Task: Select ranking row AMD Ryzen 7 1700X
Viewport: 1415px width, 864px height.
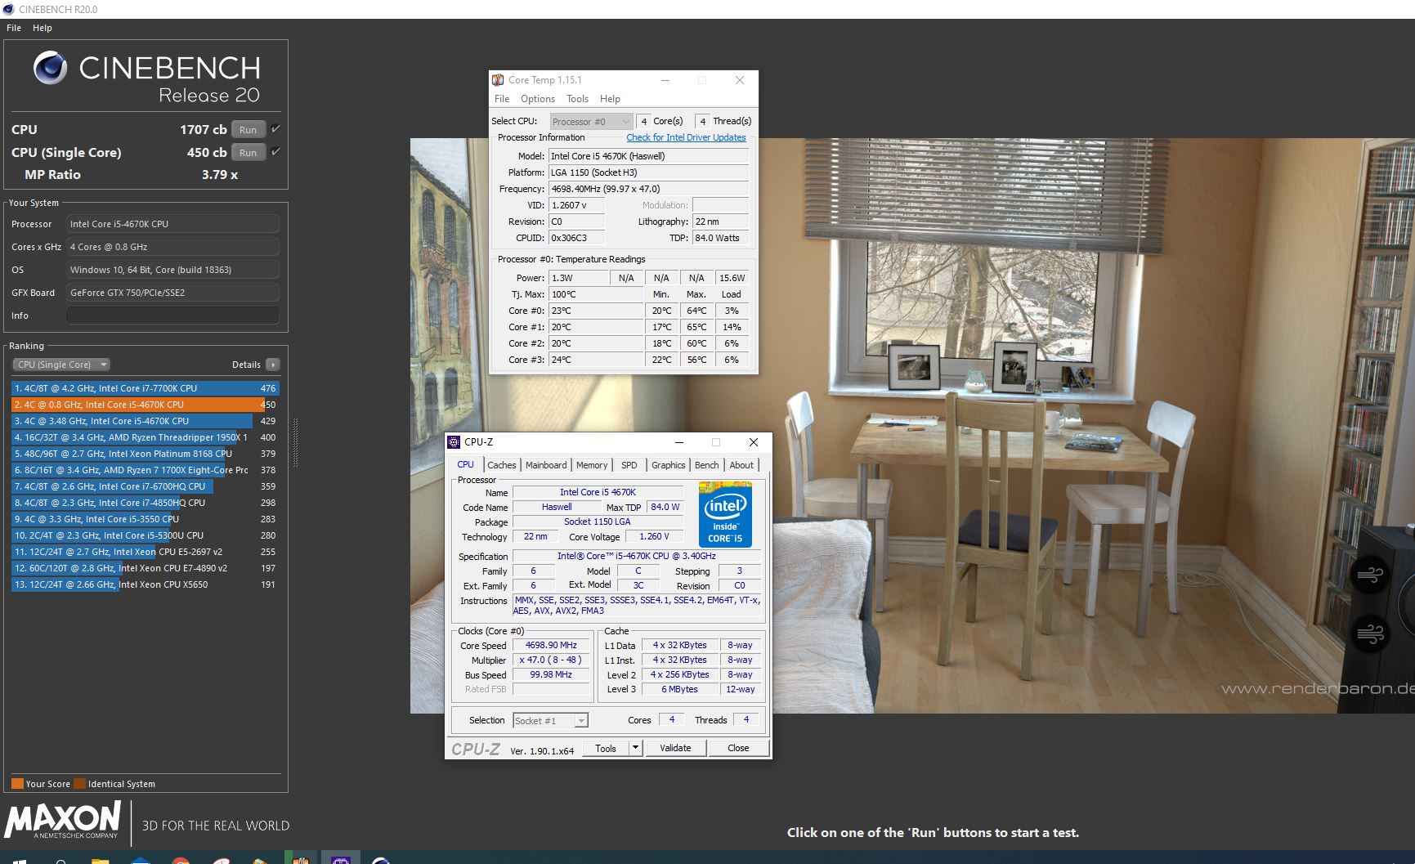Action: pos(145,470)
